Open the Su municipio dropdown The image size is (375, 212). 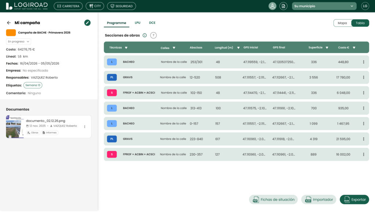coord(324,6)
